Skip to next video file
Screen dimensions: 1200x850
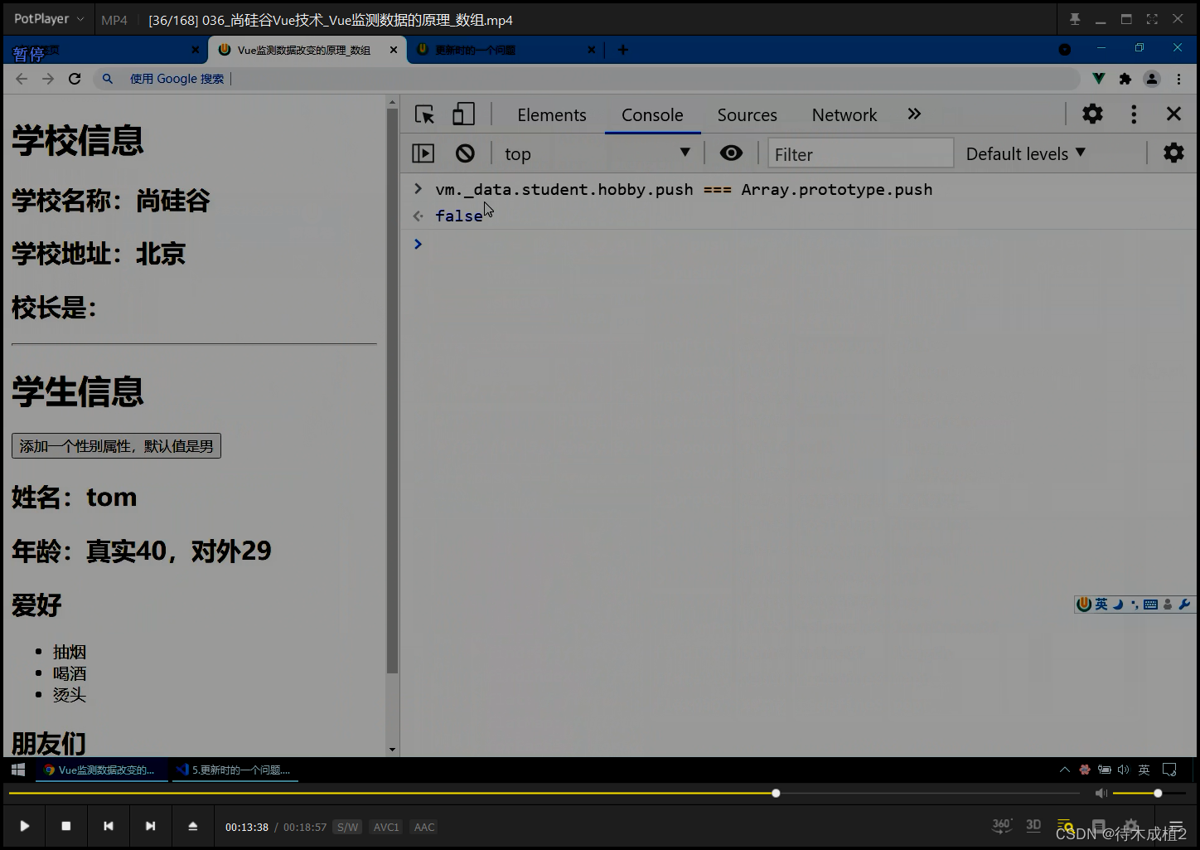point(150,826)
